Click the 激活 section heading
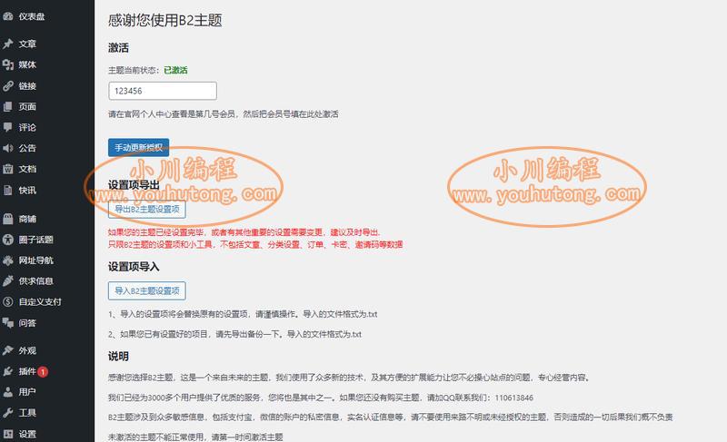The width and height of the screenshot is (727, 442). point(118,48)
